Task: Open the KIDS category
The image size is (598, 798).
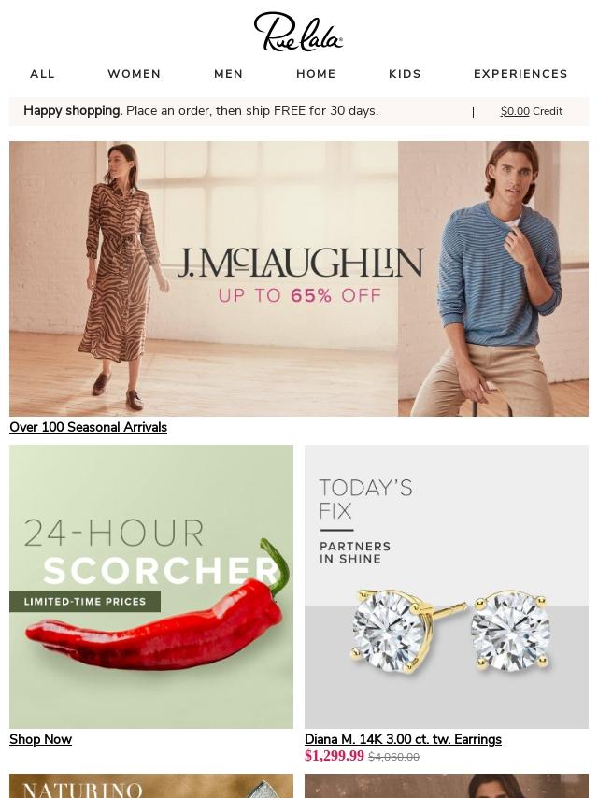Action: [x=405, y=74]
